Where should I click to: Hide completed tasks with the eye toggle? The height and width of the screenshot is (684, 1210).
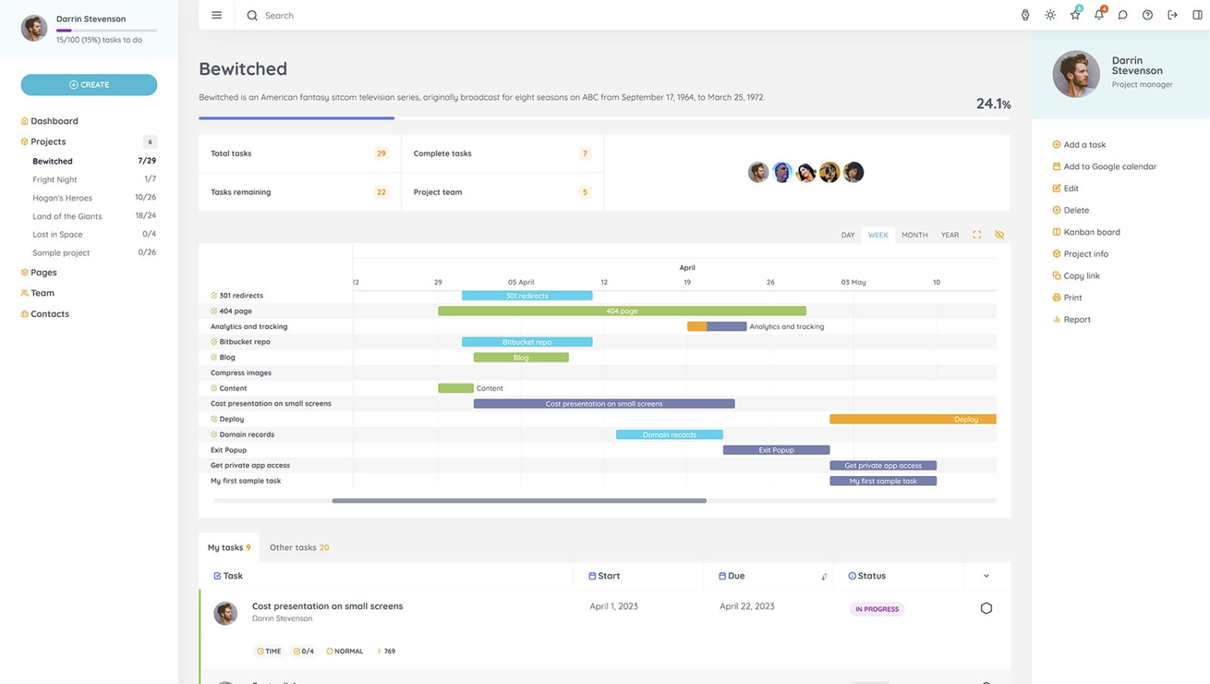coord(999,235)
